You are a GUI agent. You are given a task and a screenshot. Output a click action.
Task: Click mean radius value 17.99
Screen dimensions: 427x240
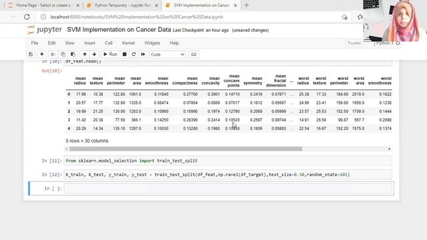coord(81,94)
